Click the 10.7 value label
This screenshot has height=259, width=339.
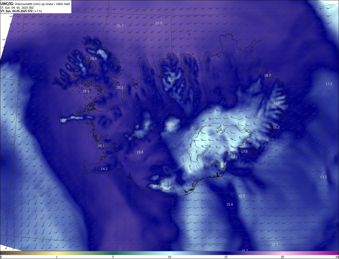pos(63,120)
